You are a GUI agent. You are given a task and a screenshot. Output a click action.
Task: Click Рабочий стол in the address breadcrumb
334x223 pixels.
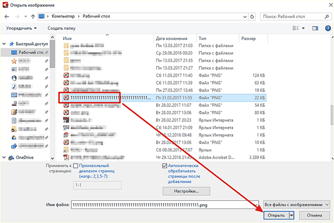(96, 16)
